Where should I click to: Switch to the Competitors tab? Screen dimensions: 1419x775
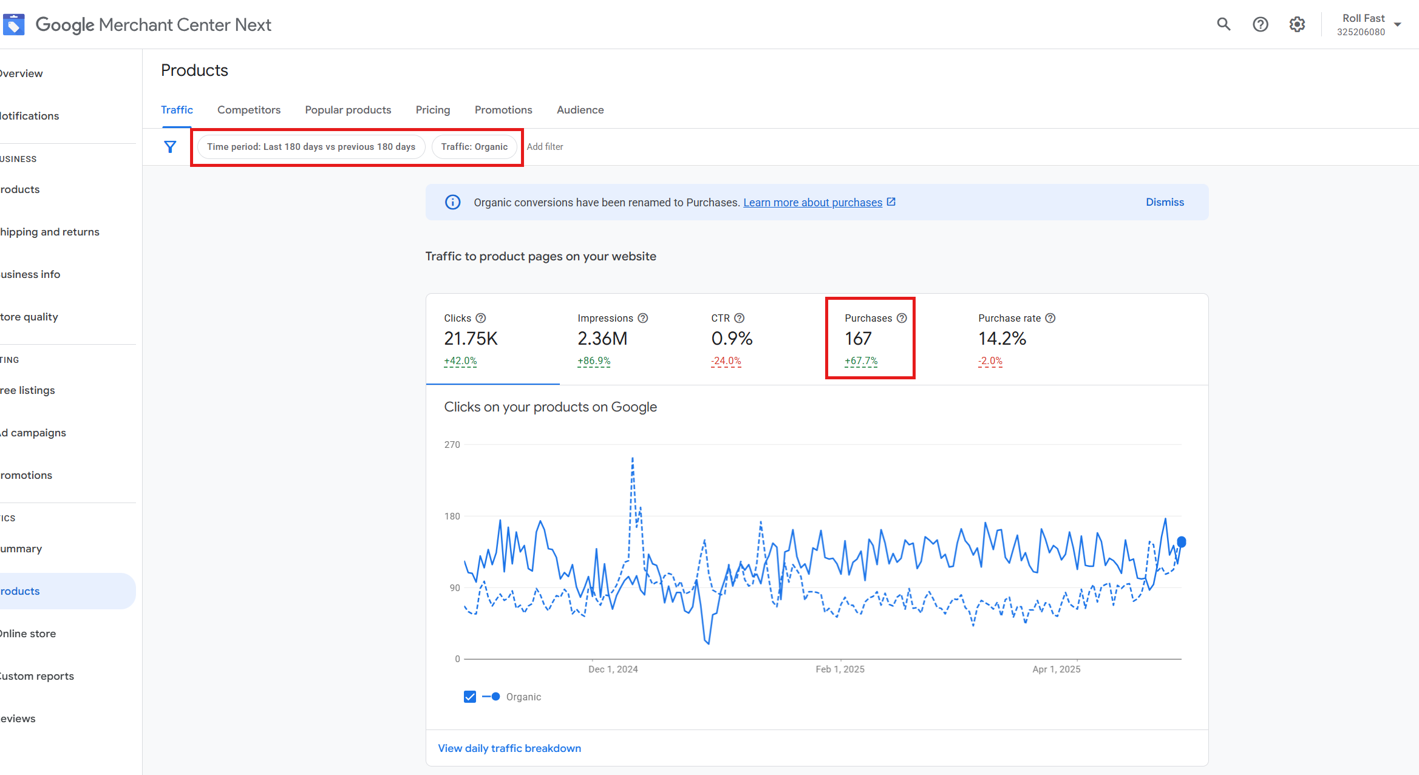click(249, 110)
